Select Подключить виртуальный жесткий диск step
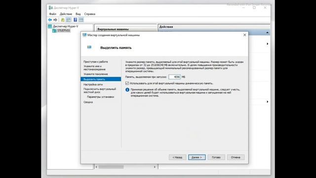This screenshot has width=316, height=178. (100, 90)
